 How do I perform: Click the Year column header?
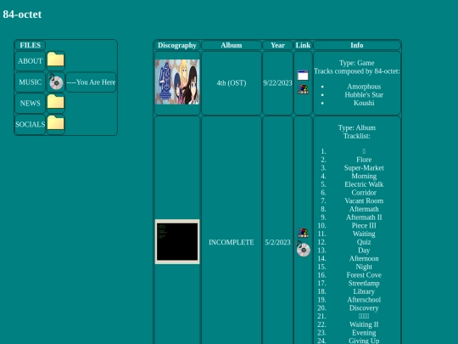click(x=277, y=45)
